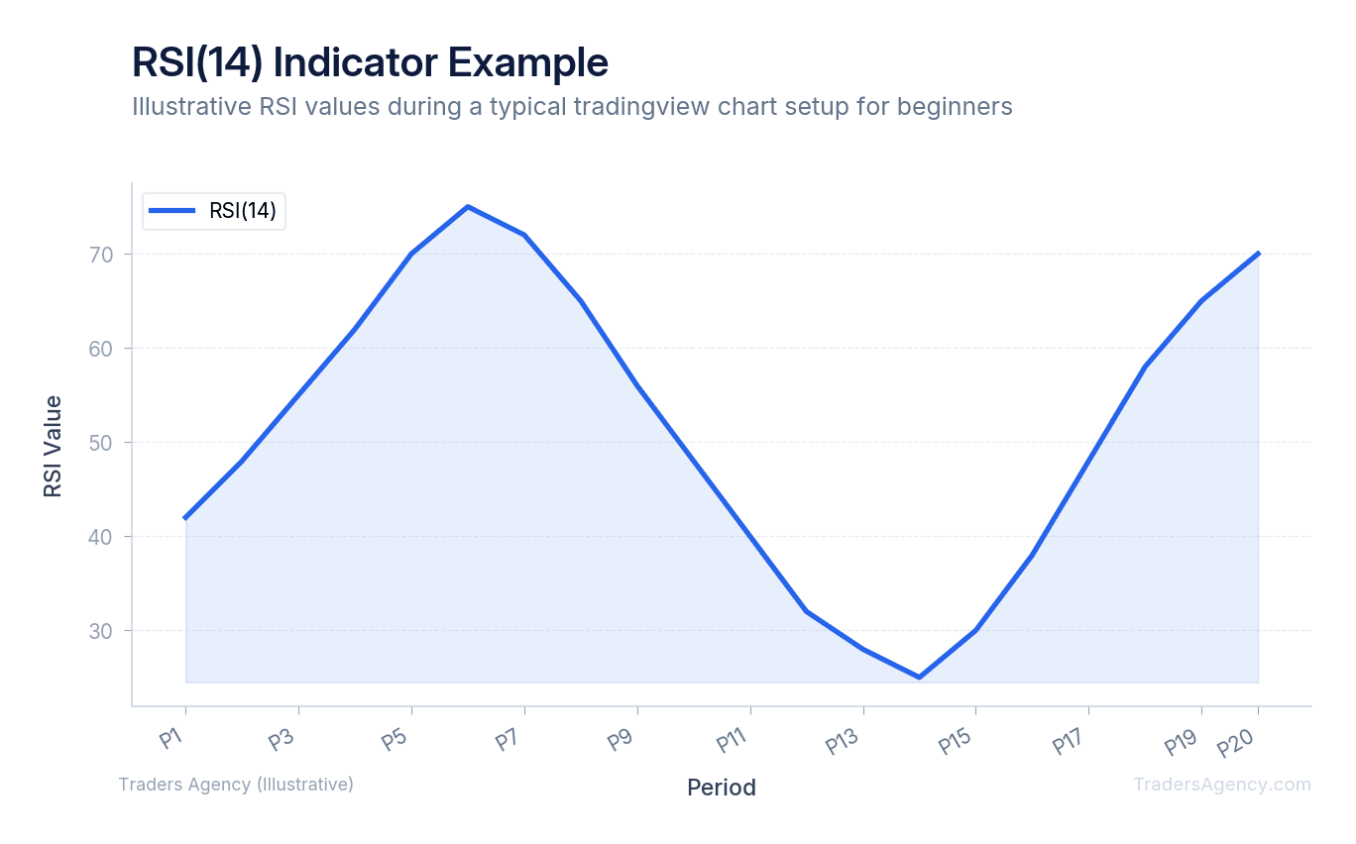Click the subtitle about illustrative RSI values
The height and width of the screenshot is (844, 1356).
(572, 107)
